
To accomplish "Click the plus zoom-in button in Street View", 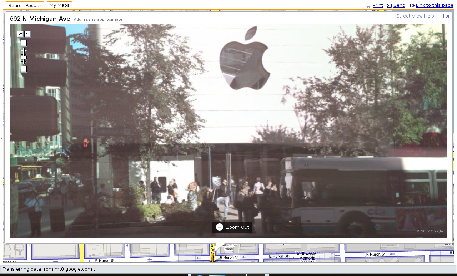I will click(24, 43).
